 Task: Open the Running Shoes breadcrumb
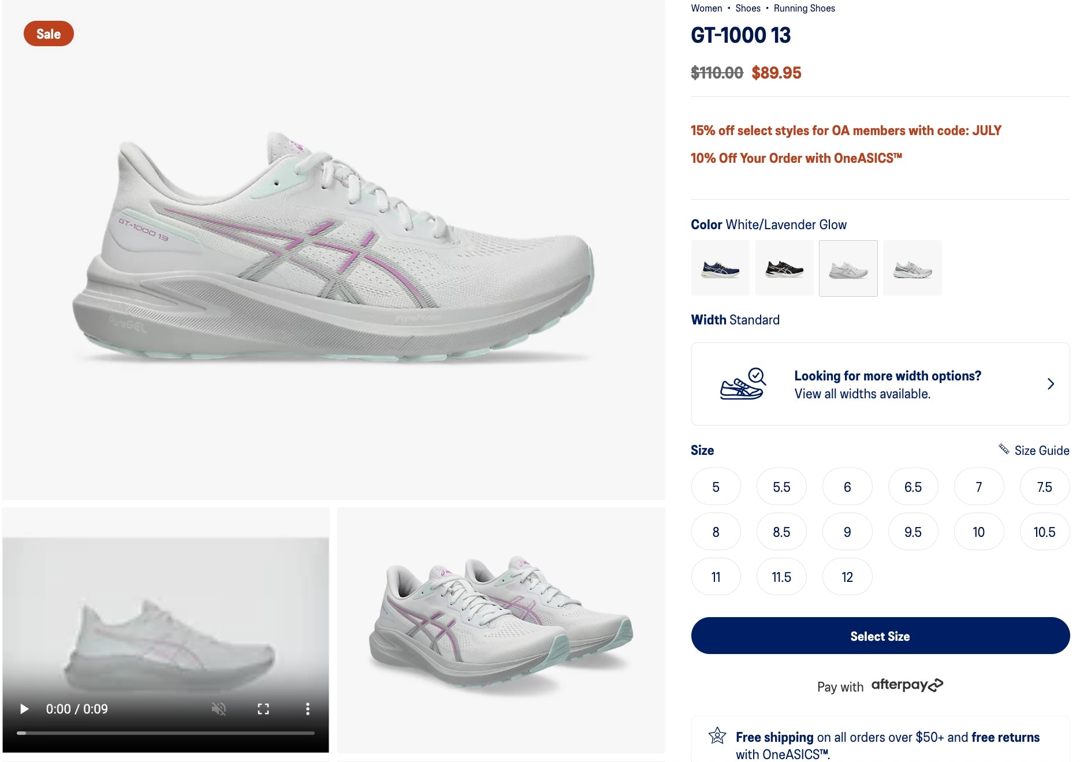[x=805, y=8]
